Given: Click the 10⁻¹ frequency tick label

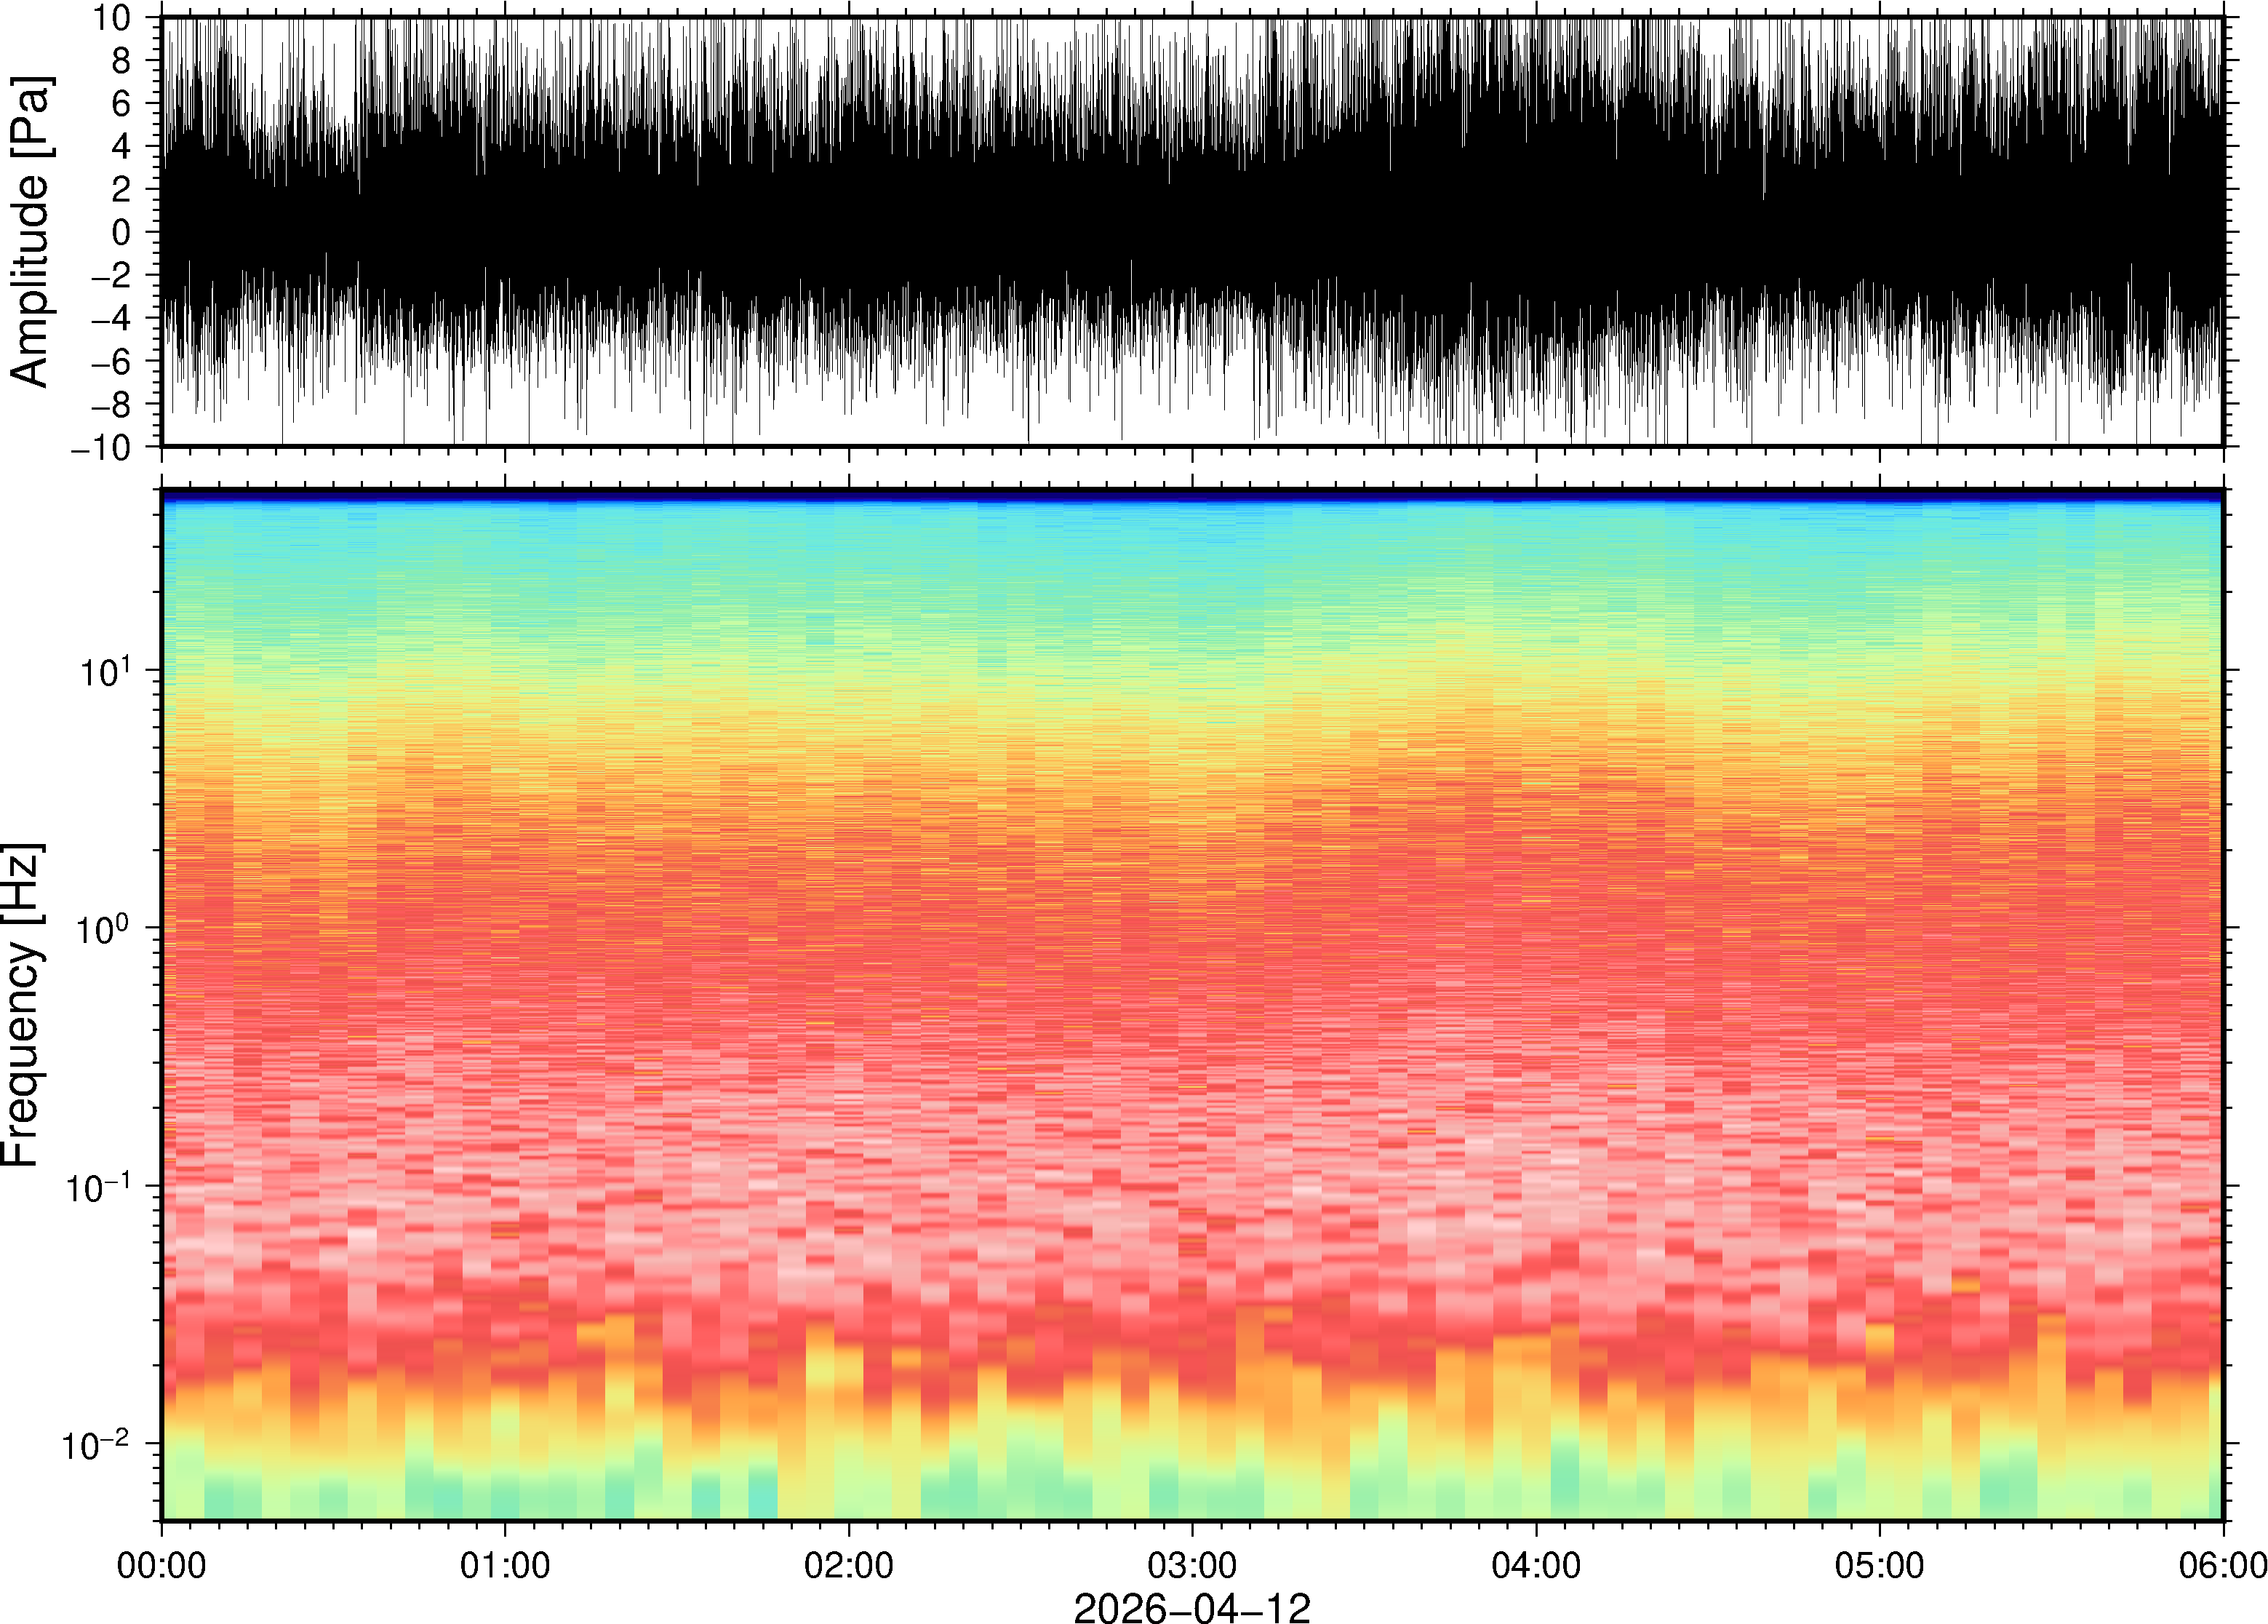Looking at the screenshot, I should pyautogui.click(x=98, y=1188).
